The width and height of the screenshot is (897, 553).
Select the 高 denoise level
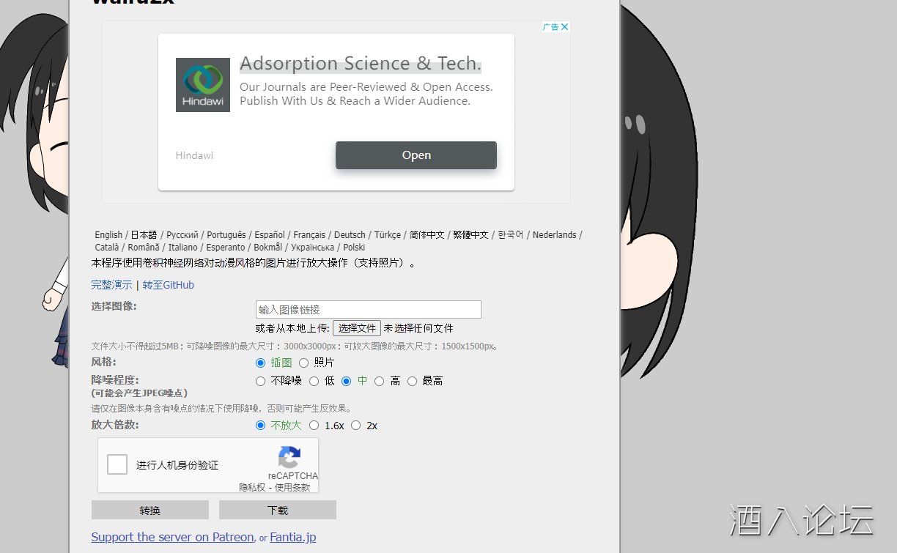[379, 381]
